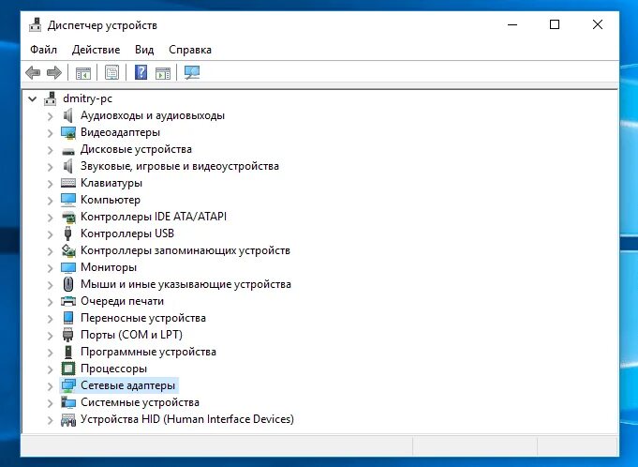Close the Диспетчер устройств window
The width and height of the screenshot is (638, 467).
point(598,24)
